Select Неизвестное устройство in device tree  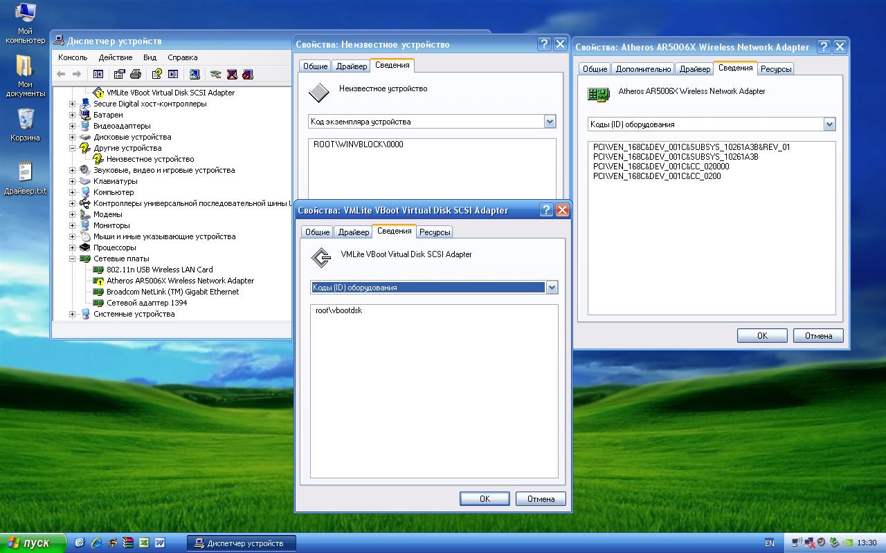[x=150, y=159]
